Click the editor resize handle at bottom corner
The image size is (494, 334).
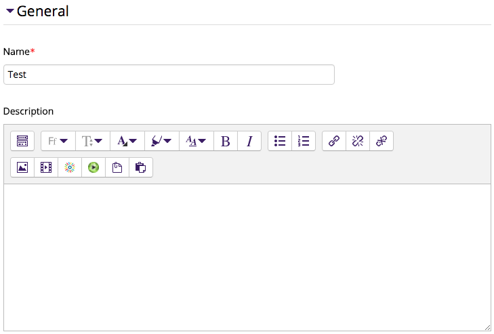pyautogui.click(x=487, y=328)
